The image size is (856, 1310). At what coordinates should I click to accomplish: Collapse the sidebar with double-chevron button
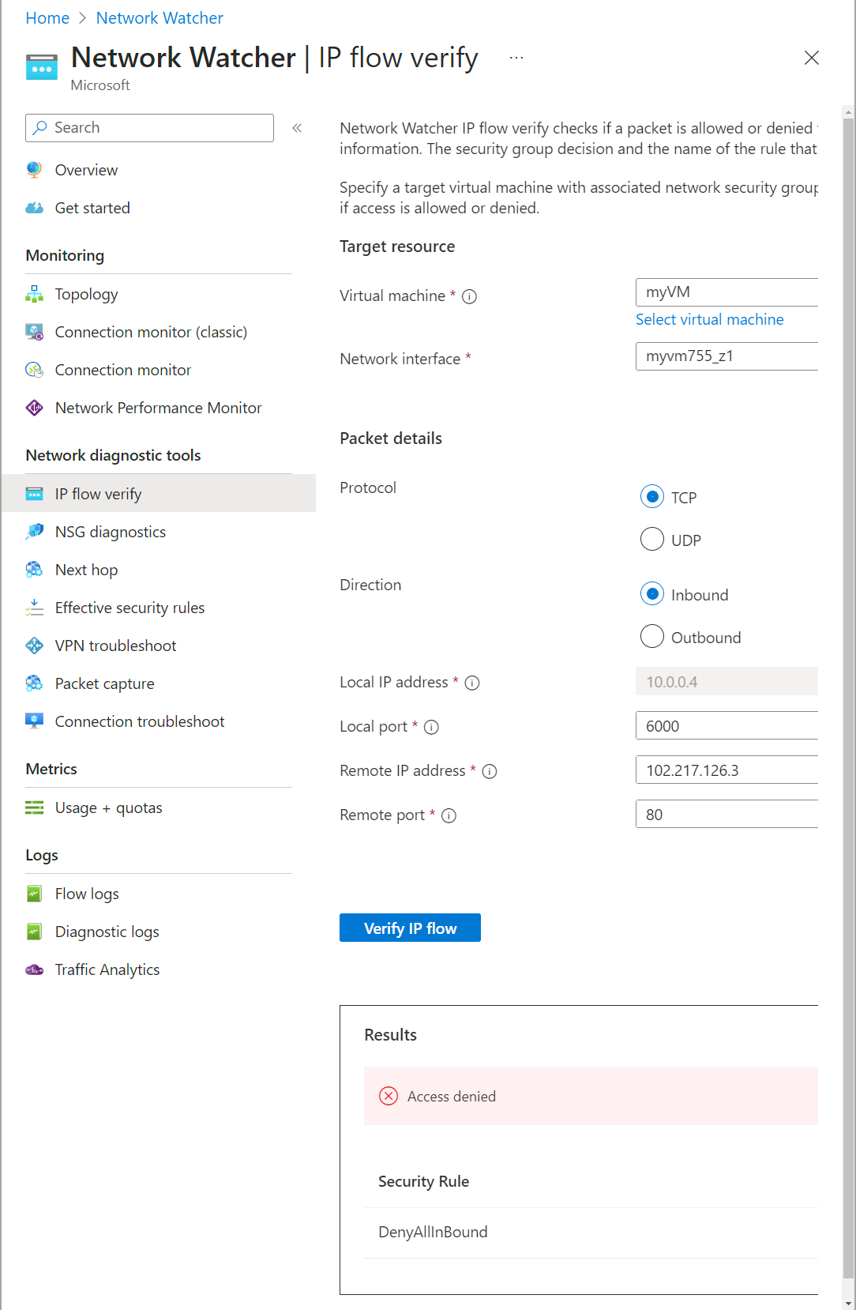click(297, 128)
